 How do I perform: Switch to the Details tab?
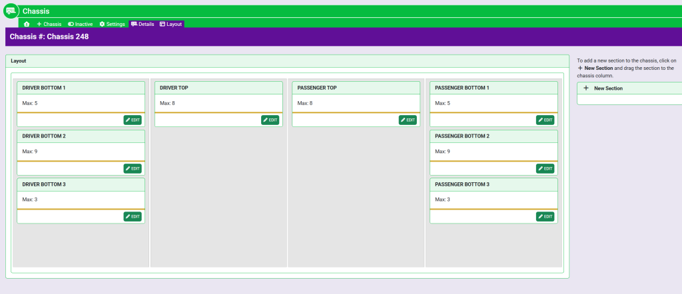click(x=143, y=24)
